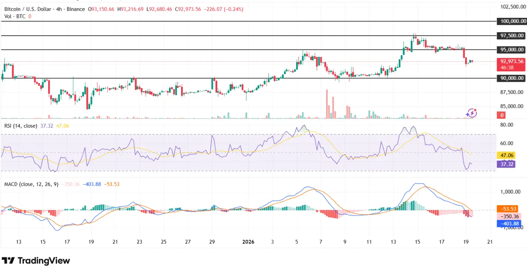This screenshot has width=527, height=270.
Task: Select the close value C92,973.56
Action: tap(188, 9)
